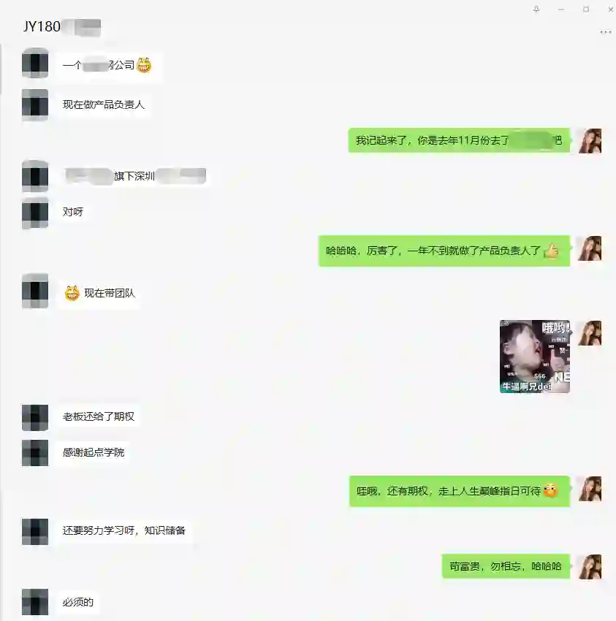Open the three-dot chat options menu
This screenshot has width=616, height=621.
605,32
